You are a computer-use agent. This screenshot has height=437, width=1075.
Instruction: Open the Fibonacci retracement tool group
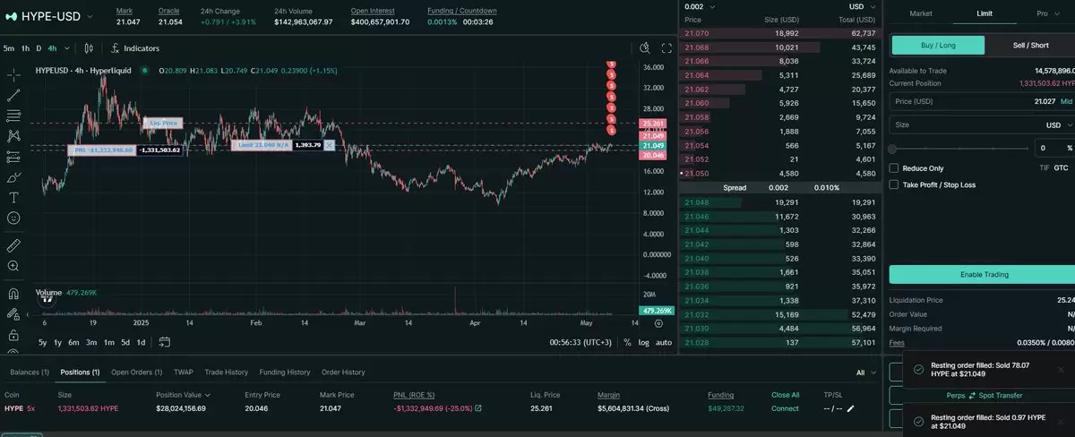point(13,116)
